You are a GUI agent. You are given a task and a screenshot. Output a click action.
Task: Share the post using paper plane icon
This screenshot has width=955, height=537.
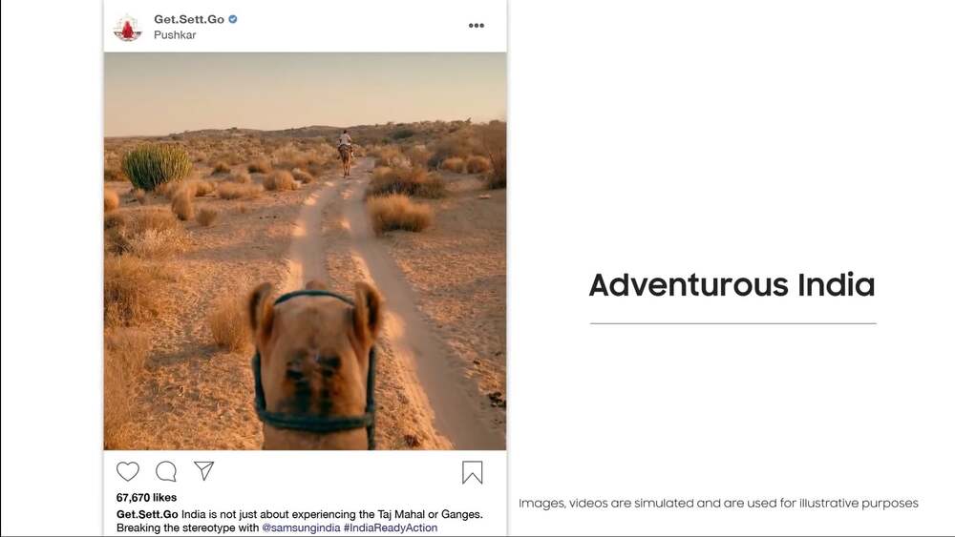click(204, 470)
